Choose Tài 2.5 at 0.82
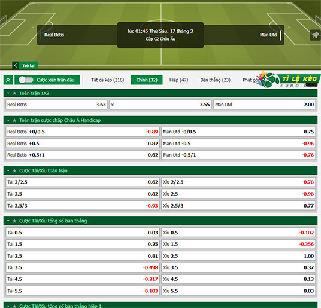Viewport: 321px width, 308px height. click(x=83, y=194)
